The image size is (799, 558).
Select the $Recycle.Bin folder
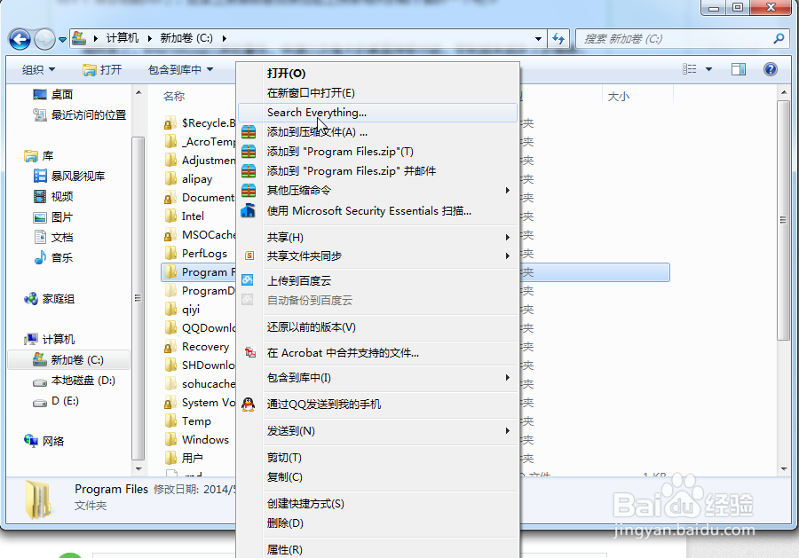[200, 122]
